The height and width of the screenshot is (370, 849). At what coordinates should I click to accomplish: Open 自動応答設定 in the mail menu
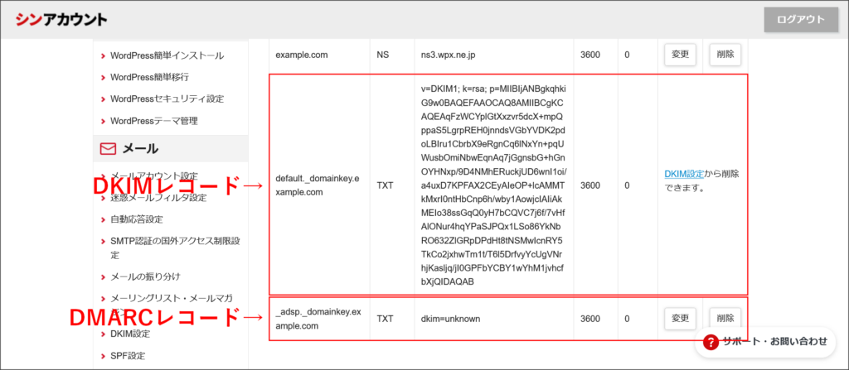[136, 219]
